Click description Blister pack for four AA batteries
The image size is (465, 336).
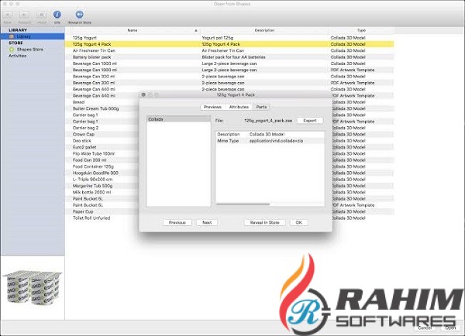(x=234, y=57)
